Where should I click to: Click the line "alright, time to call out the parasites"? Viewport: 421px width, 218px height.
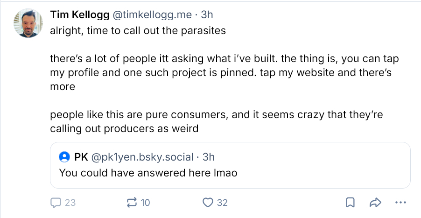click(138, 31)
